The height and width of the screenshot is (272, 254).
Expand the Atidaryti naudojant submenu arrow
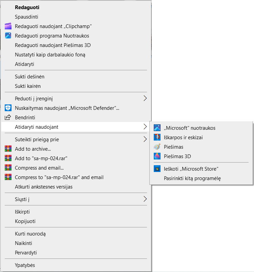click(145, 127)
